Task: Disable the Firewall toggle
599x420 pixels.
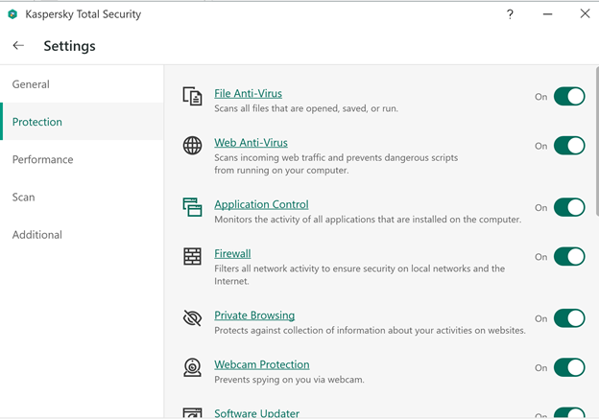Action: pos(569,256)
